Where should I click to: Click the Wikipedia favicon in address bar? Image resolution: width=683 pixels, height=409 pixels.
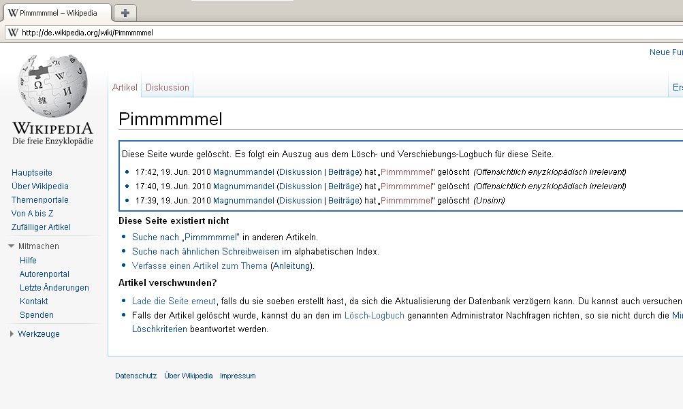tap(13, 33)
